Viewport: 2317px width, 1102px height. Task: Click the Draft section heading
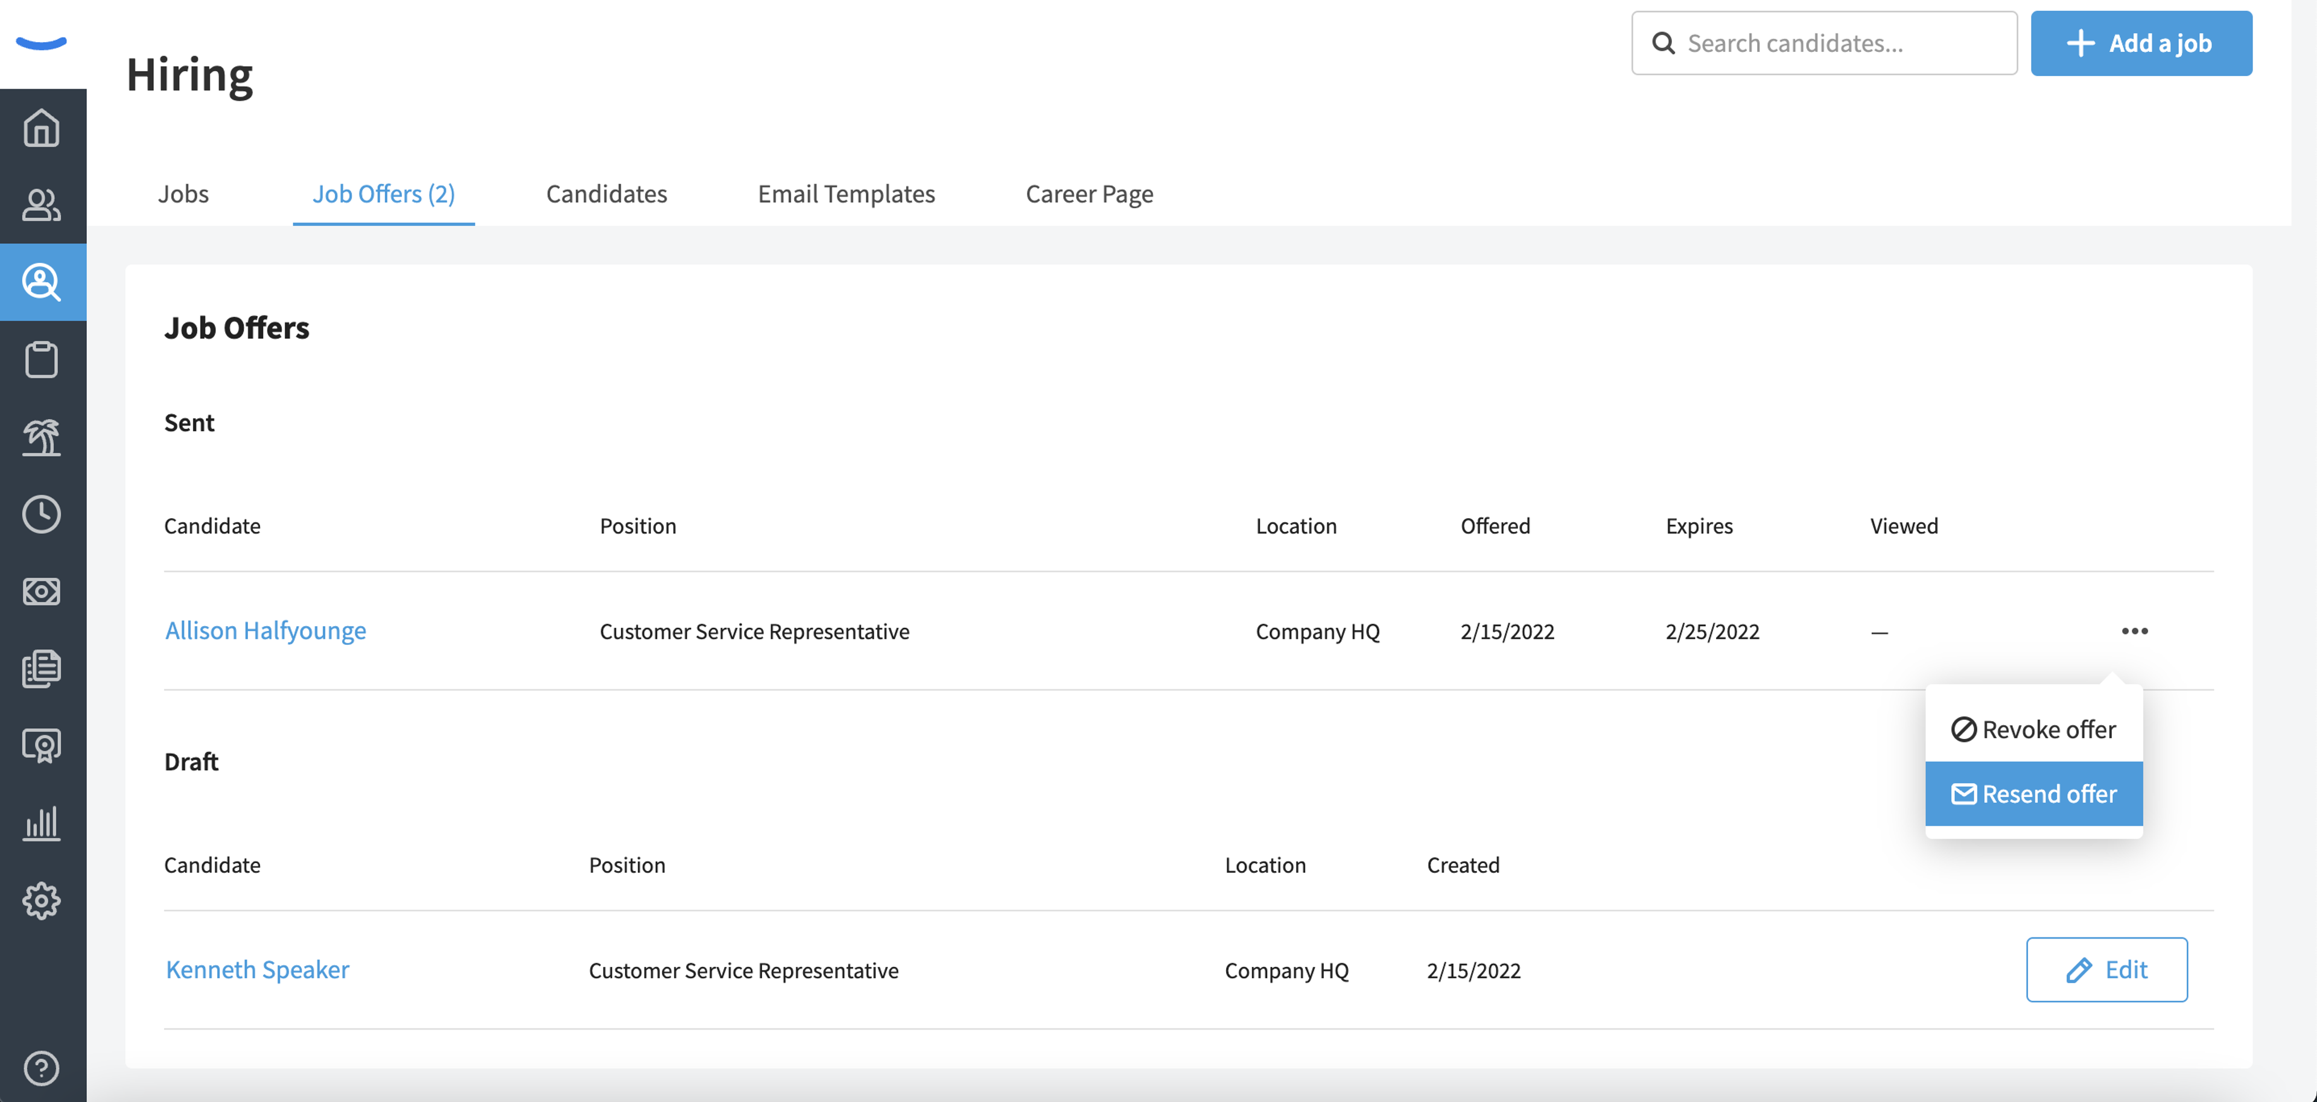coord(191,761)
